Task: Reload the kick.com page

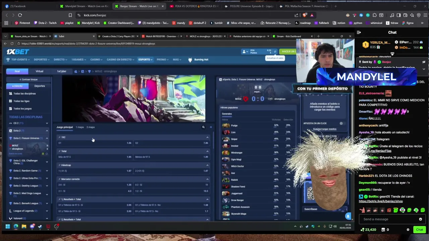Action: click(20, 15)
